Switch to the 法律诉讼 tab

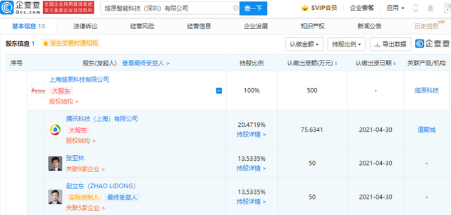pyautogui.click(x=85, y=26)
